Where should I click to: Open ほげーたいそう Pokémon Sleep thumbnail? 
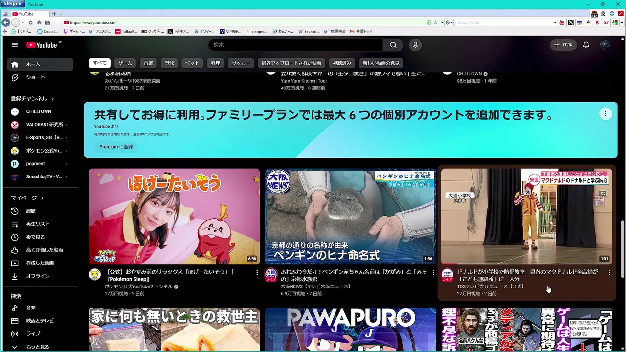pos(175,217)
